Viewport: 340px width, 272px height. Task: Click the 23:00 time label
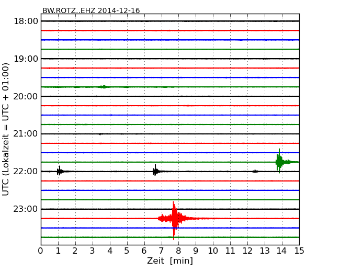(26, 209)
